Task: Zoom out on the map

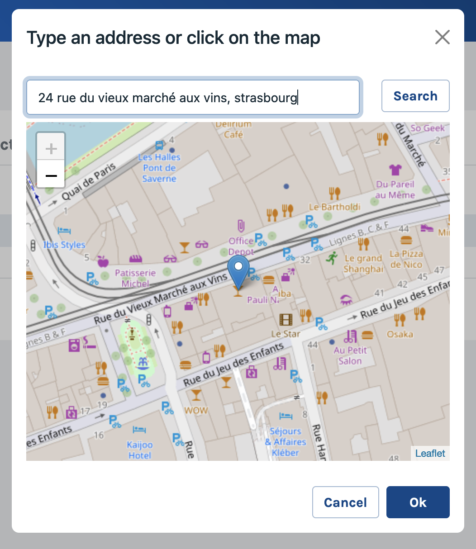Action: pos(51,175)
